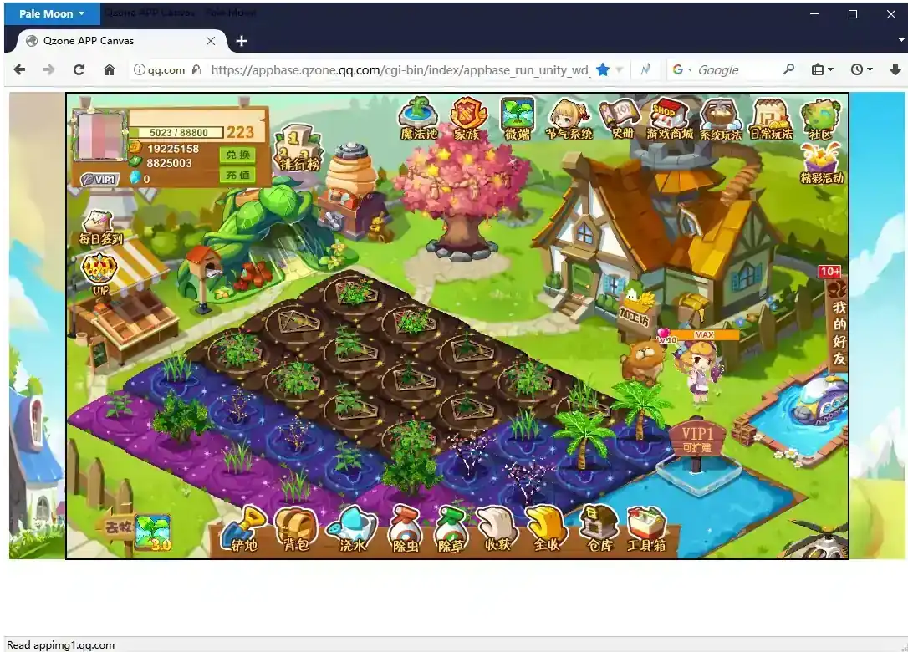908x652 pixels.
Task: Click the VIP1 badge under avatar
Action: (100, 180)
